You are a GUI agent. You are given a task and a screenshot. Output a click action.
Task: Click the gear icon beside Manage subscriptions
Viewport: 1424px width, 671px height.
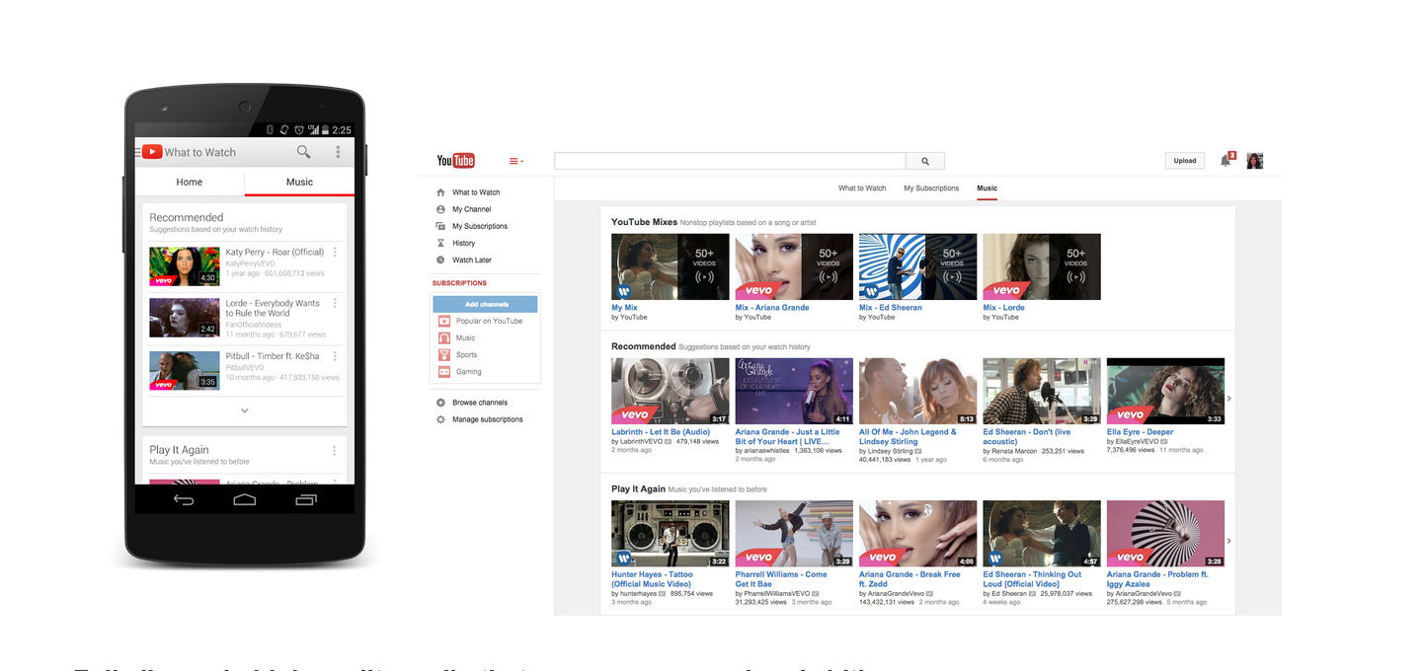[x=440, y=419]
